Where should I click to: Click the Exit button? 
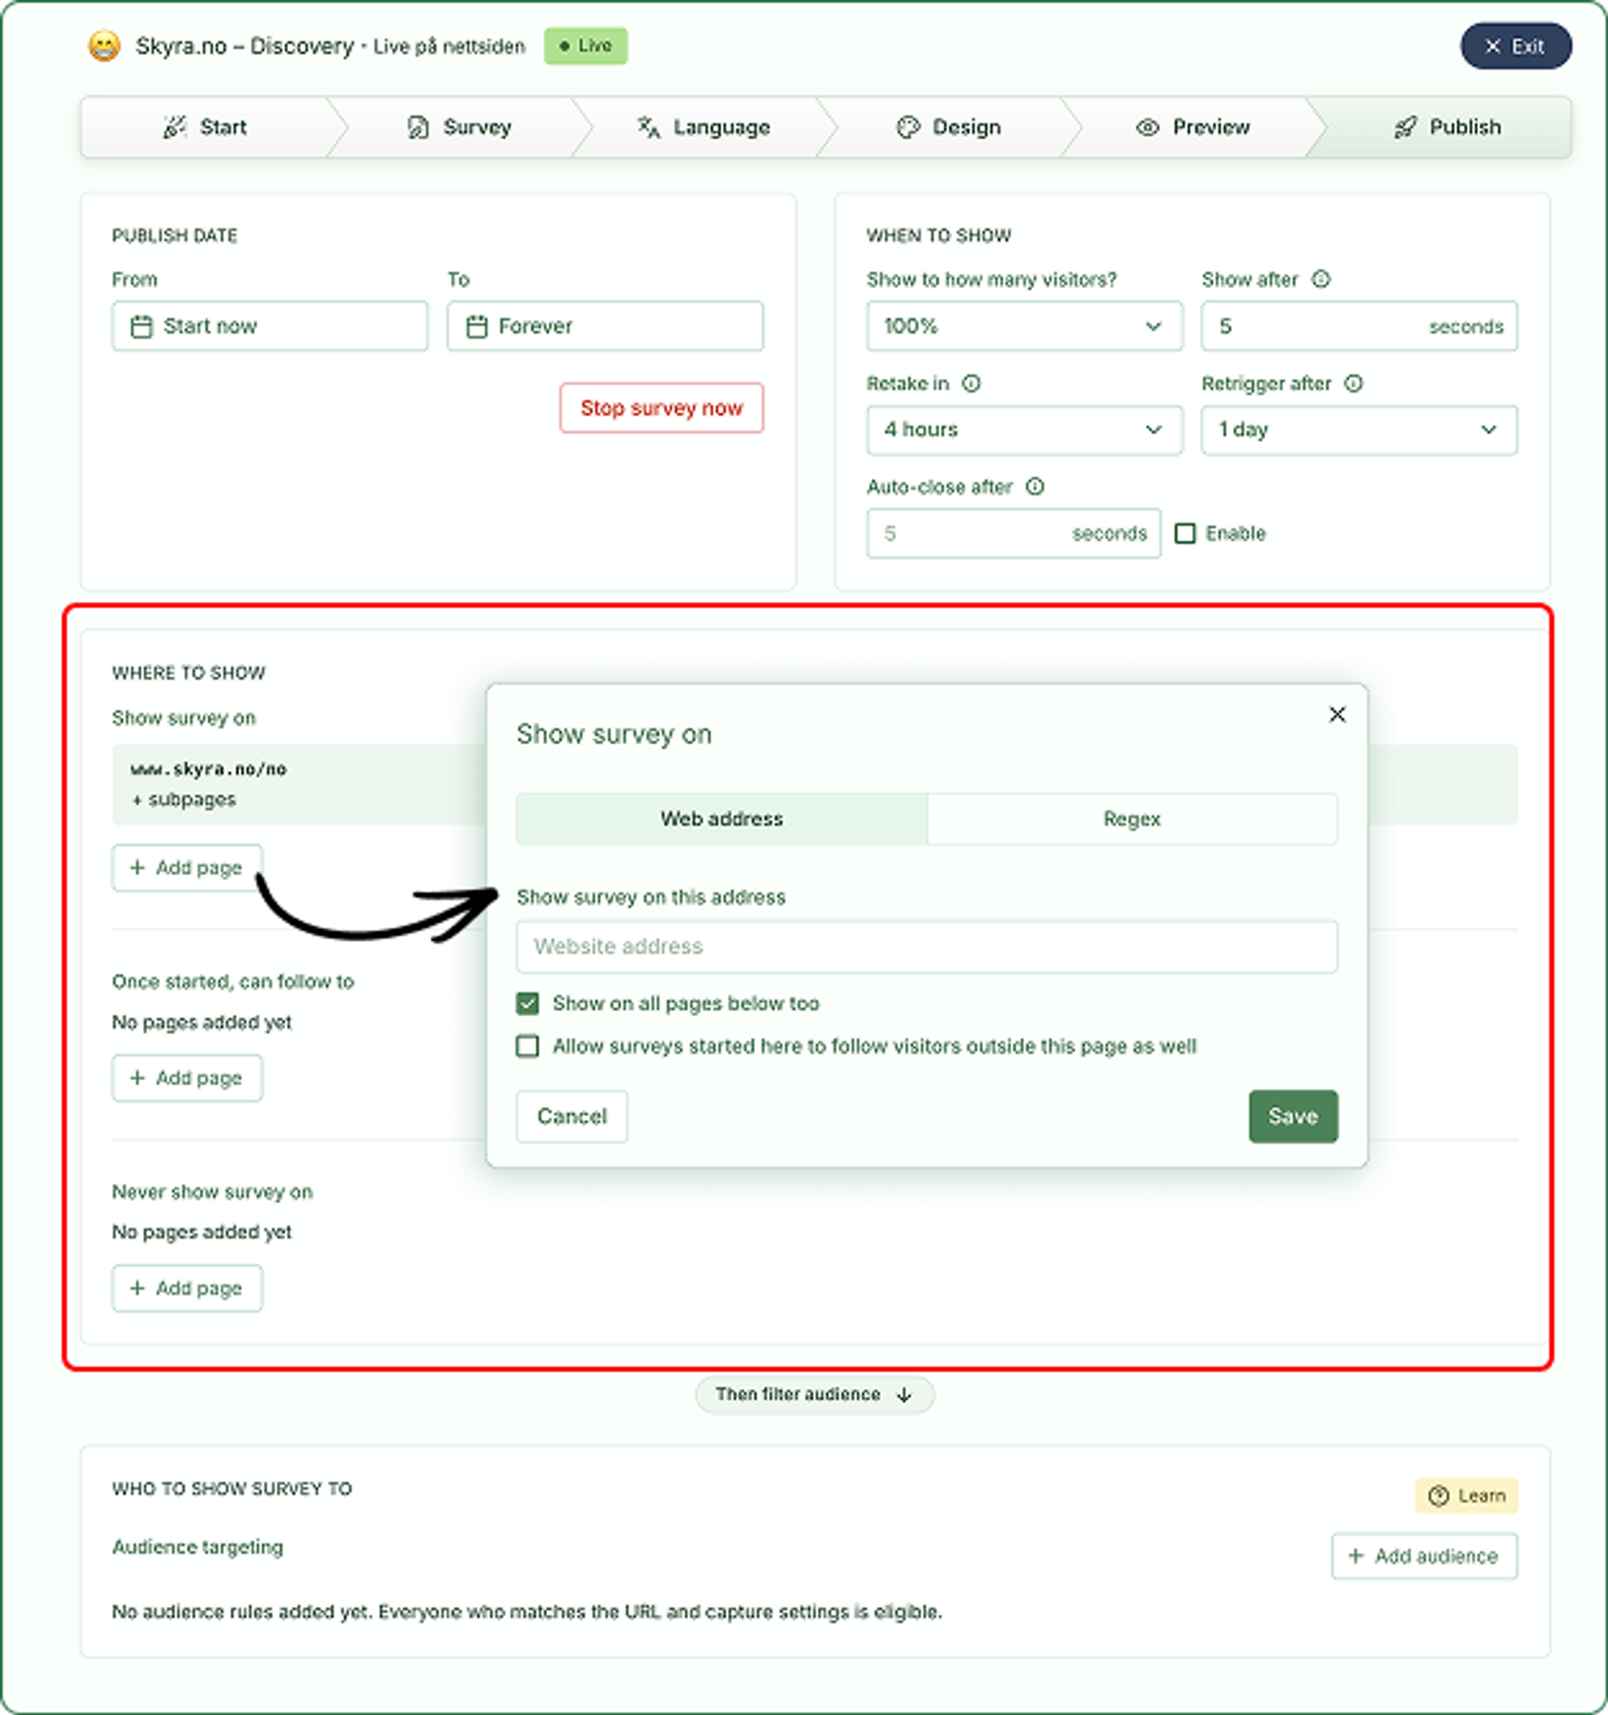(1515, 46)
